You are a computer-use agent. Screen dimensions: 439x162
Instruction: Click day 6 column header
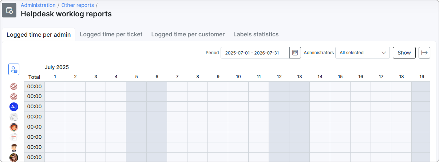157,77
